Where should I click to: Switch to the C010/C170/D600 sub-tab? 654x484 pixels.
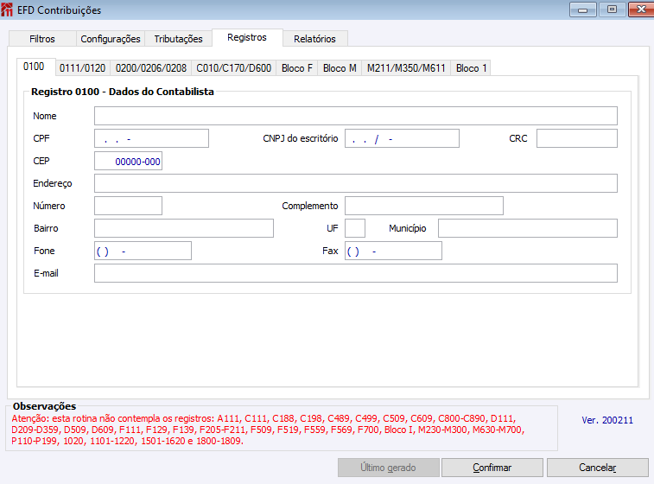tap(233, 68)
